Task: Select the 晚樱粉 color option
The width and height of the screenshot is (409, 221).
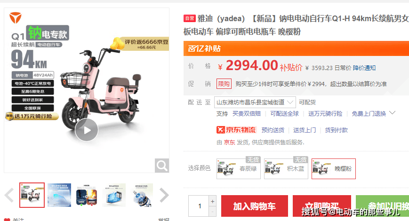Action: pos(334,169)
